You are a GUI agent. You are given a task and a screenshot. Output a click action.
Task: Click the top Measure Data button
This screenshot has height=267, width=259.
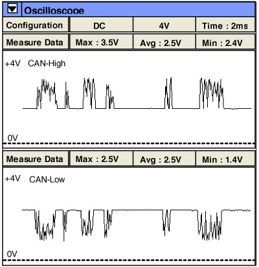point(35,42)
